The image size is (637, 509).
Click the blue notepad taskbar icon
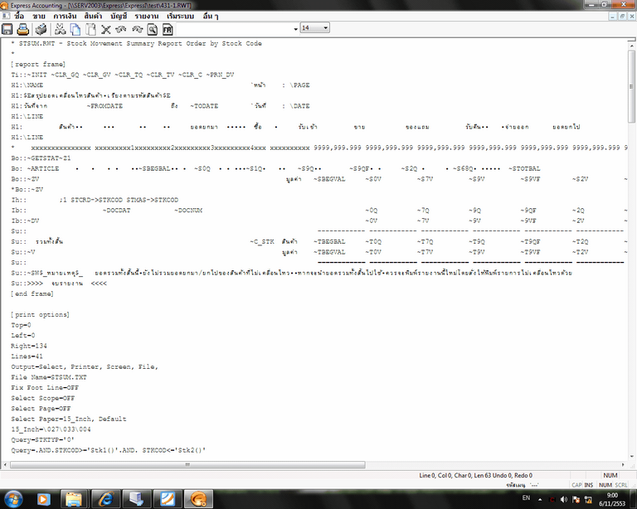167,499
